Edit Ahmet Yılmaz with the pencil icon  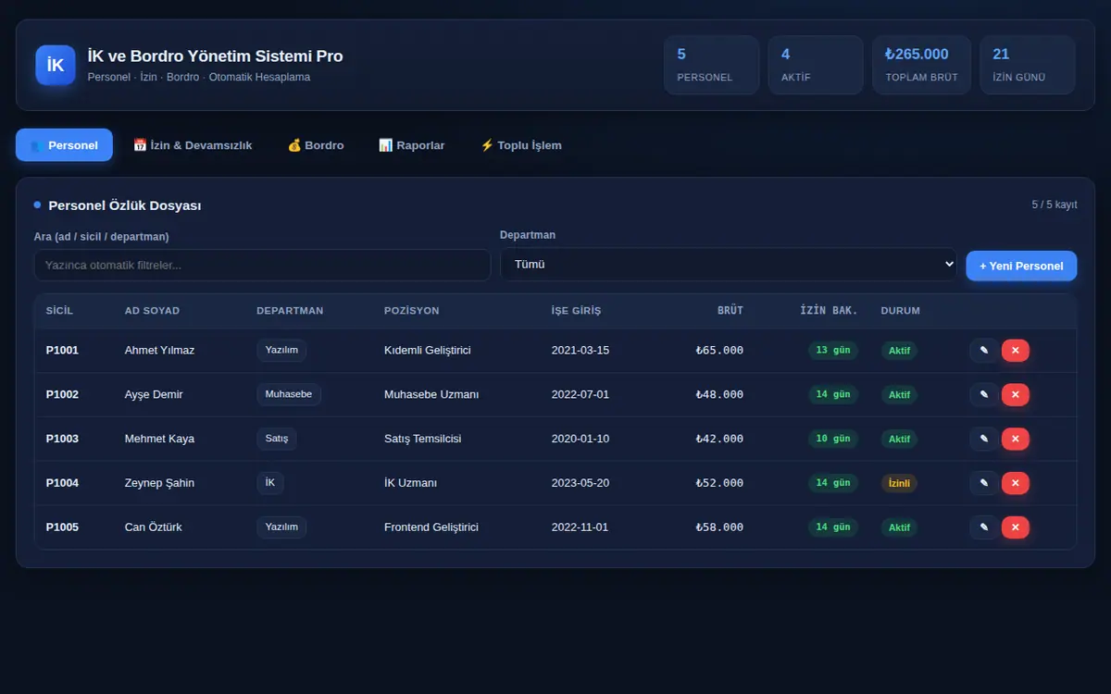(x=984, y=350)
